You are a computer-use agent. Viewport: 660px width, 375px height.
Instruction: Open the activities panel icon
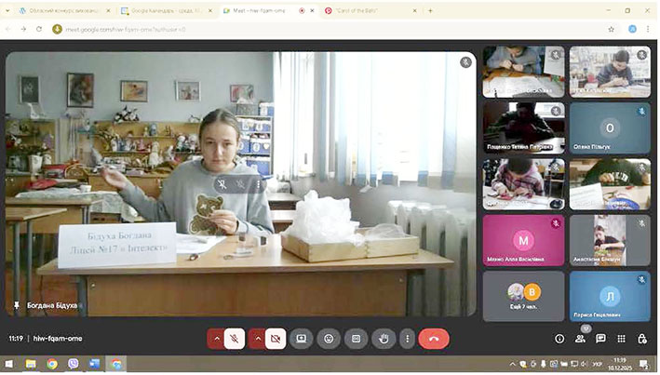(621, 339)
